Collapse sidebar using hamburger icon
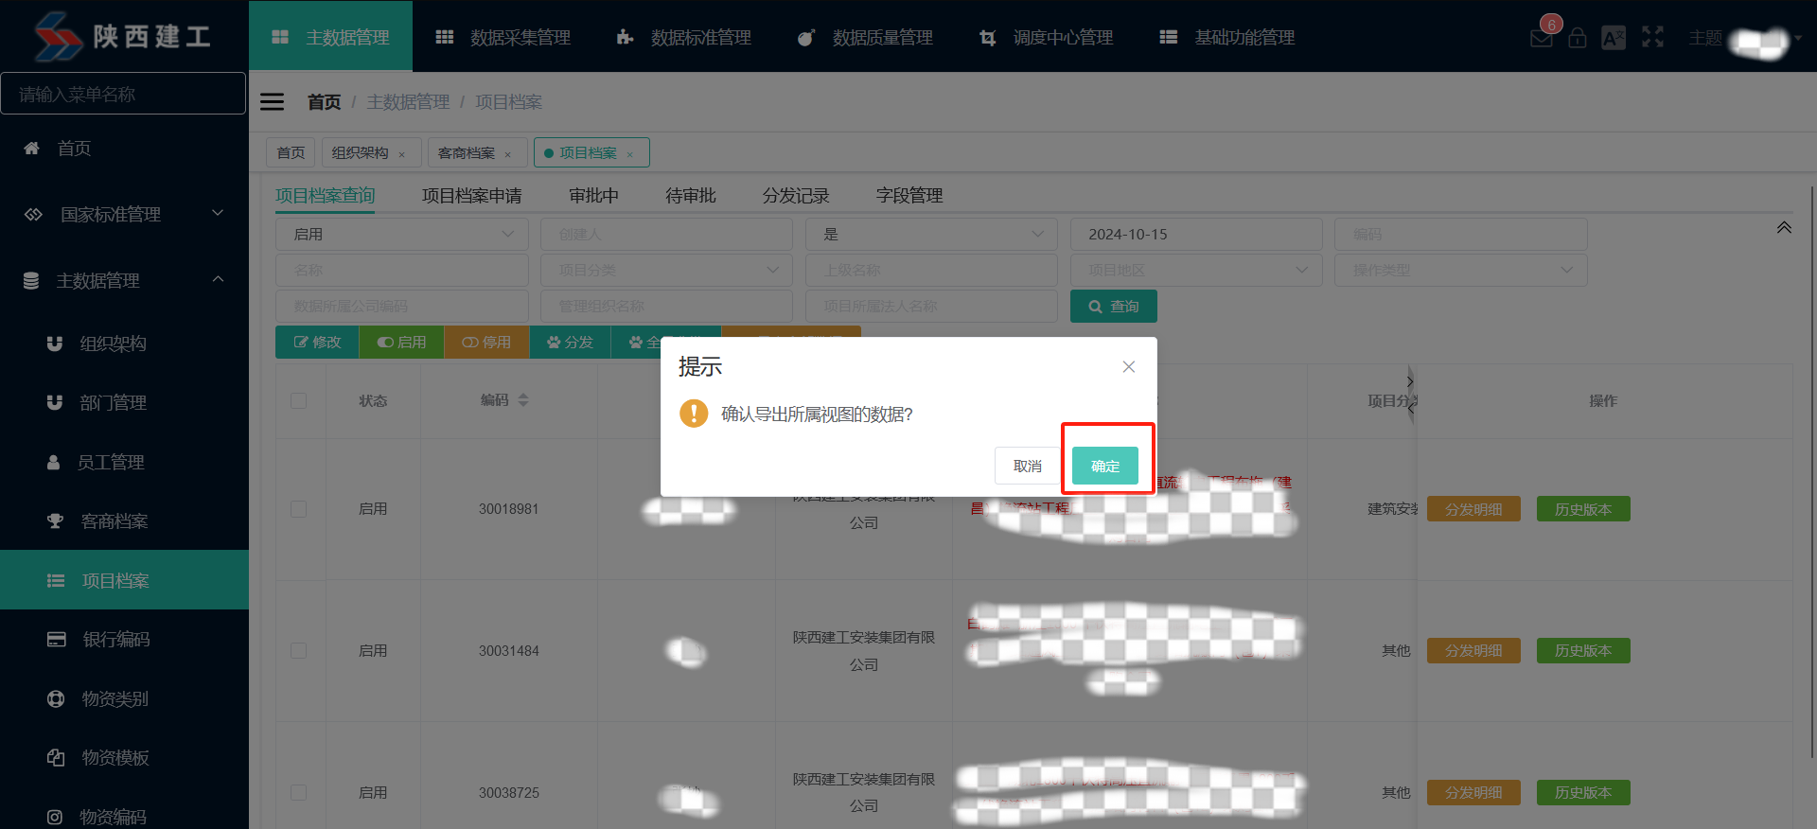 [x=272, y=101]
